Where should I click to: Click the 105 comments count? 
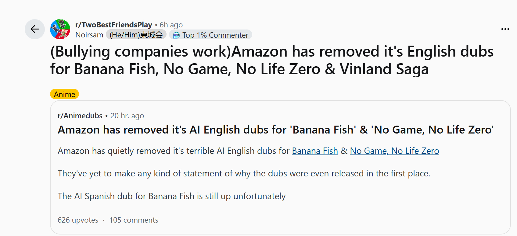coord(134,220)
